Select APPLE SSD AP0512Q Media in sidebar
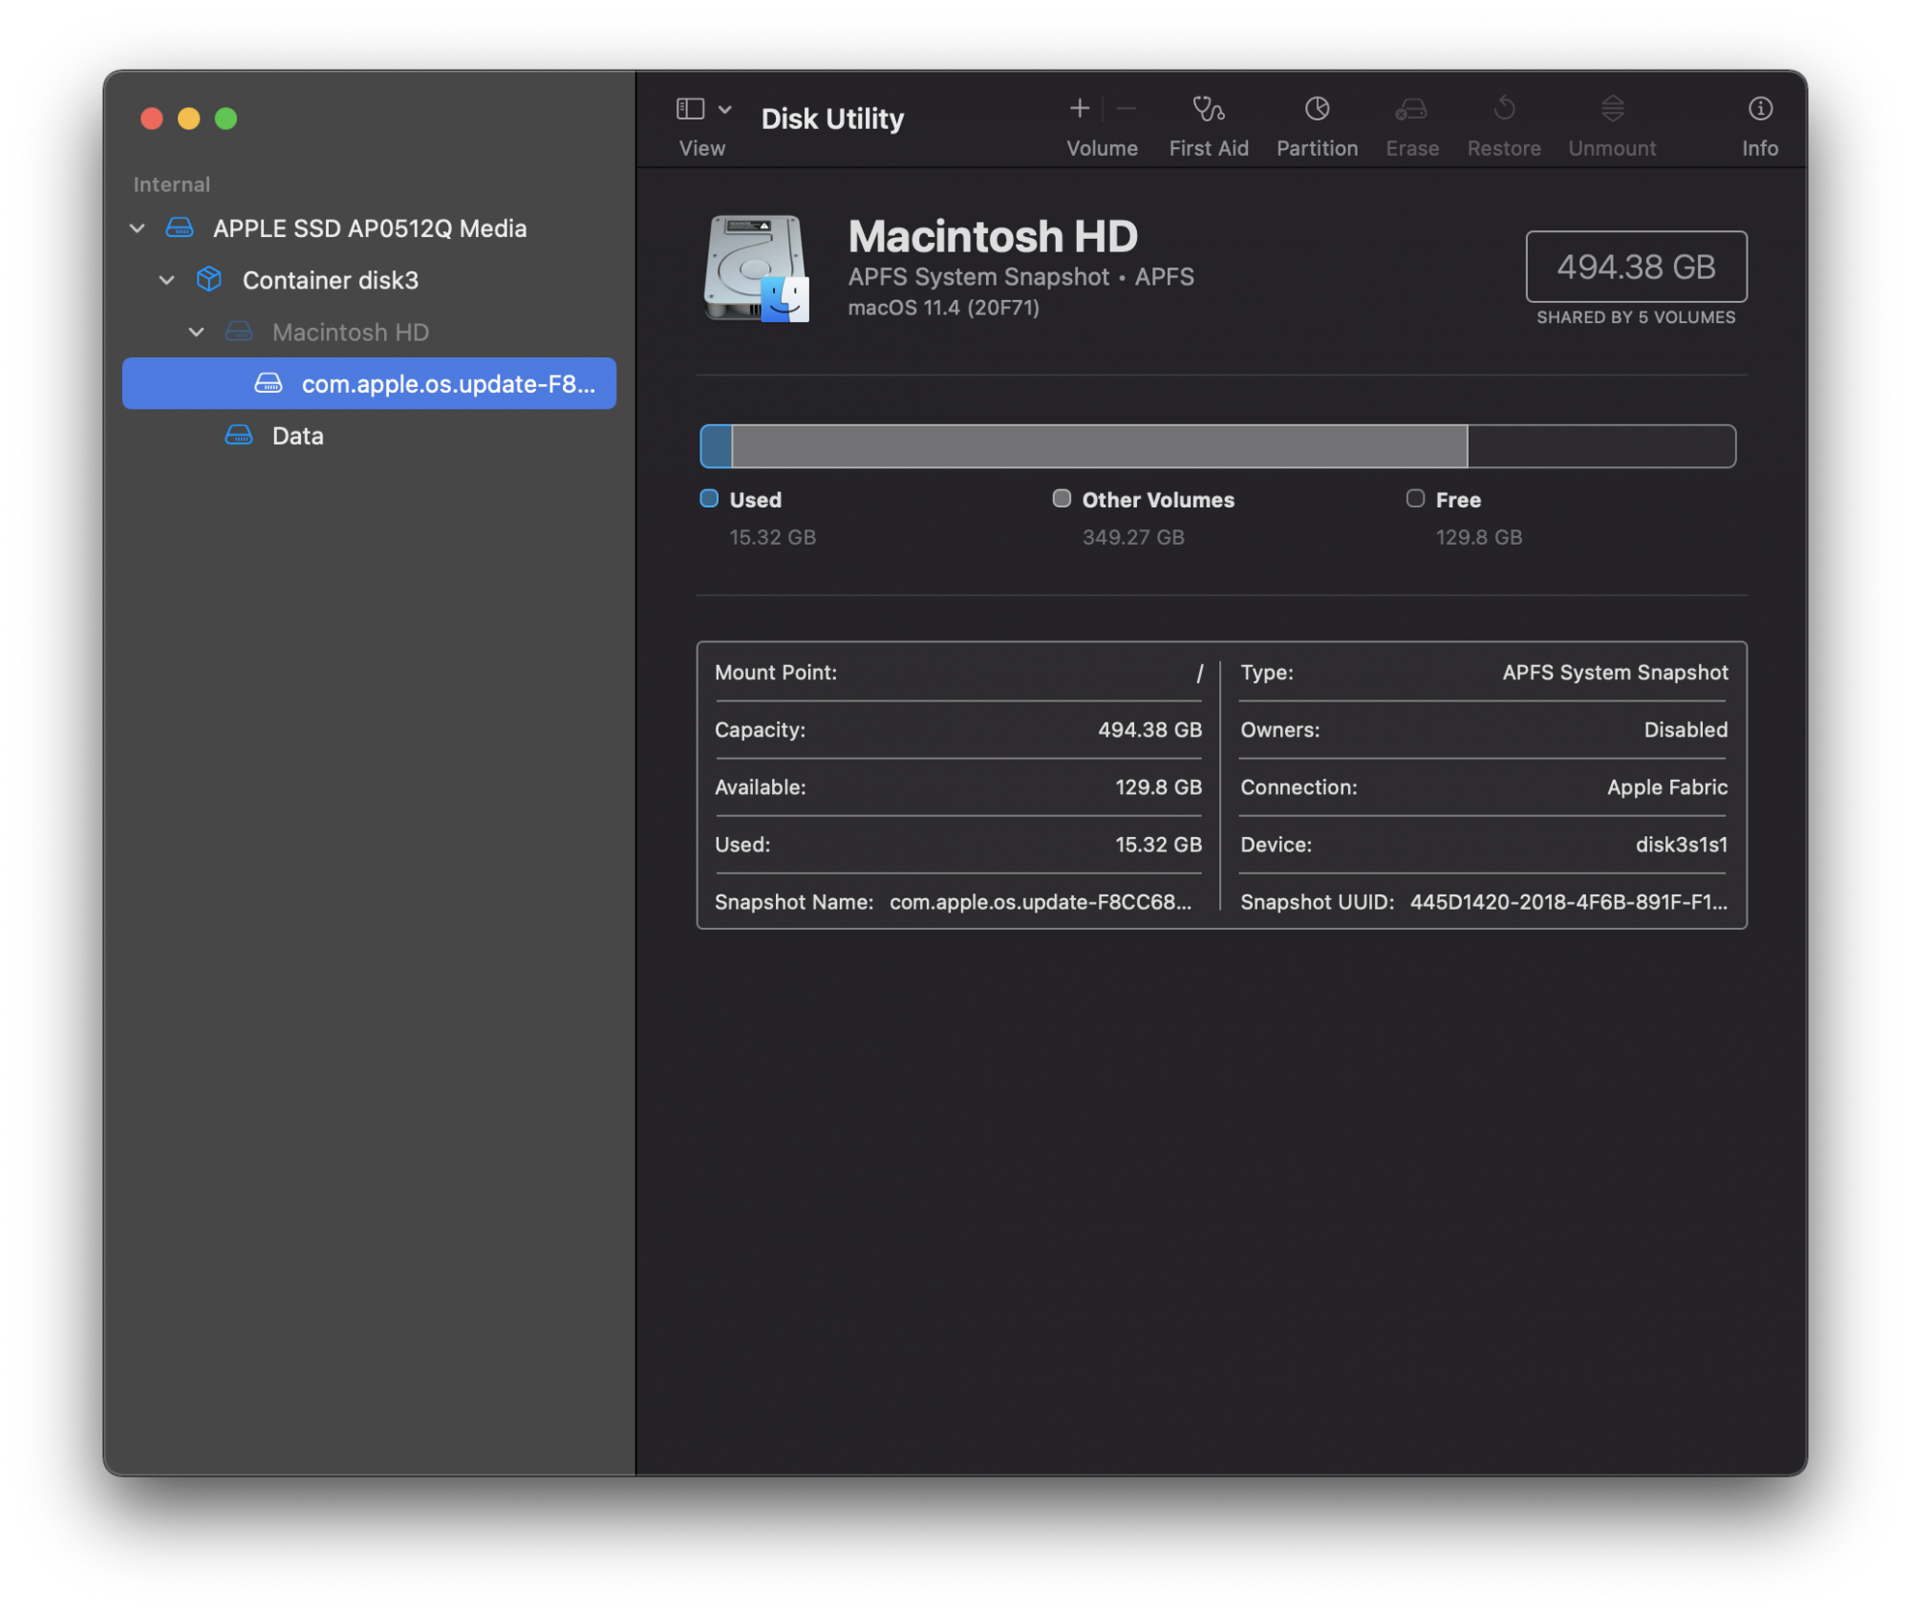 [x=370, y=228]
